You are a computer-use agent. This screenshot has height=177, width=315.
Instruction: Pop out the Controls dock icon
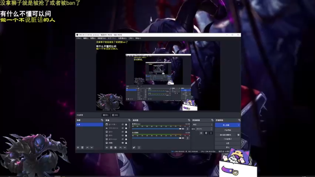tap(239, 120)
